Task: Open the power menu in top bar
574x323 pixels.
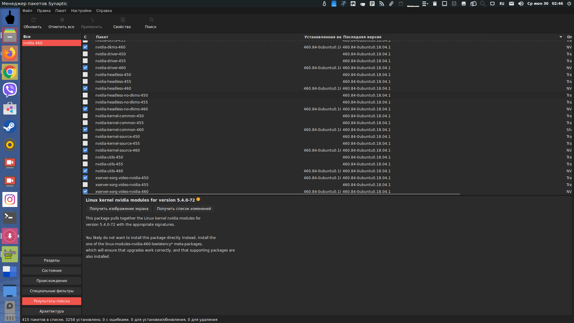Action: click(569, 4)
